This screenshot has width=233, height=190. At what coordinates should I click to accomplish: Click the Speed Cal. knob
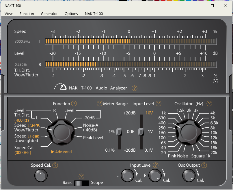41,176
